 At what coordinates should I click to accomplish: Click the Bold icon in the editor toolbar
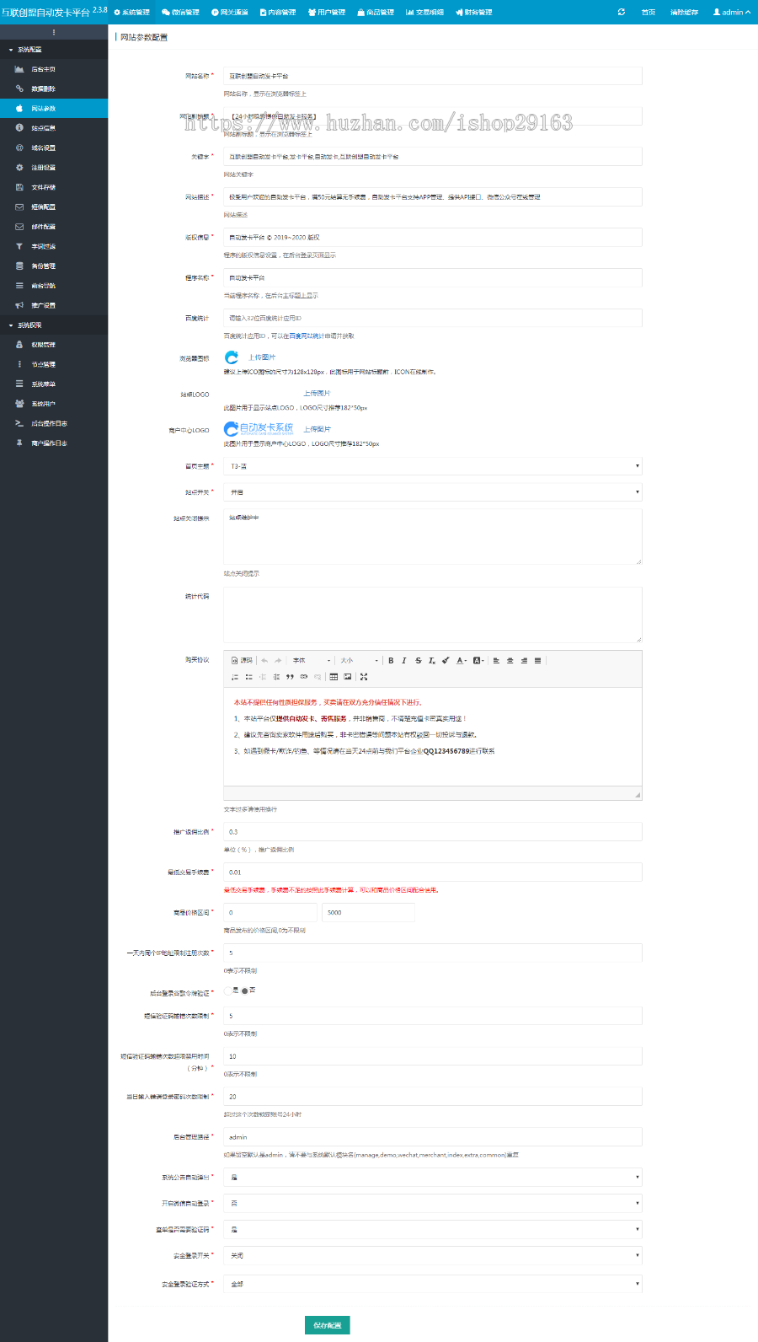coord(391,661)
